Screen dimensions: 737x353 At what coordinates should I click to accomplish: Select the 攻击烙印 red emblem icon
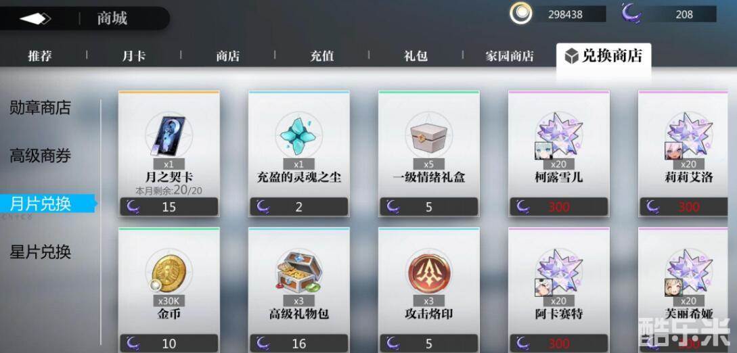(428, 271)
